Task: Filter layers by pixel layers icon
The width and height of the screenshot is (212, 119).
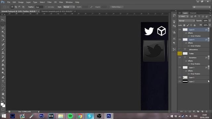Action: pyautogui.click(x=191, y=17)
